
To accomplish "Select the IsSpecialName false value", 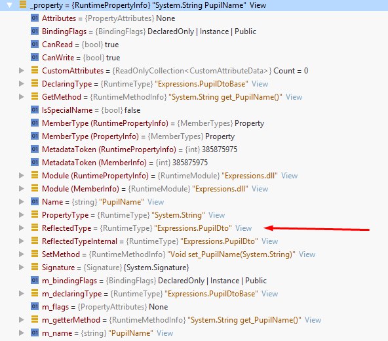I will [132, 110].
